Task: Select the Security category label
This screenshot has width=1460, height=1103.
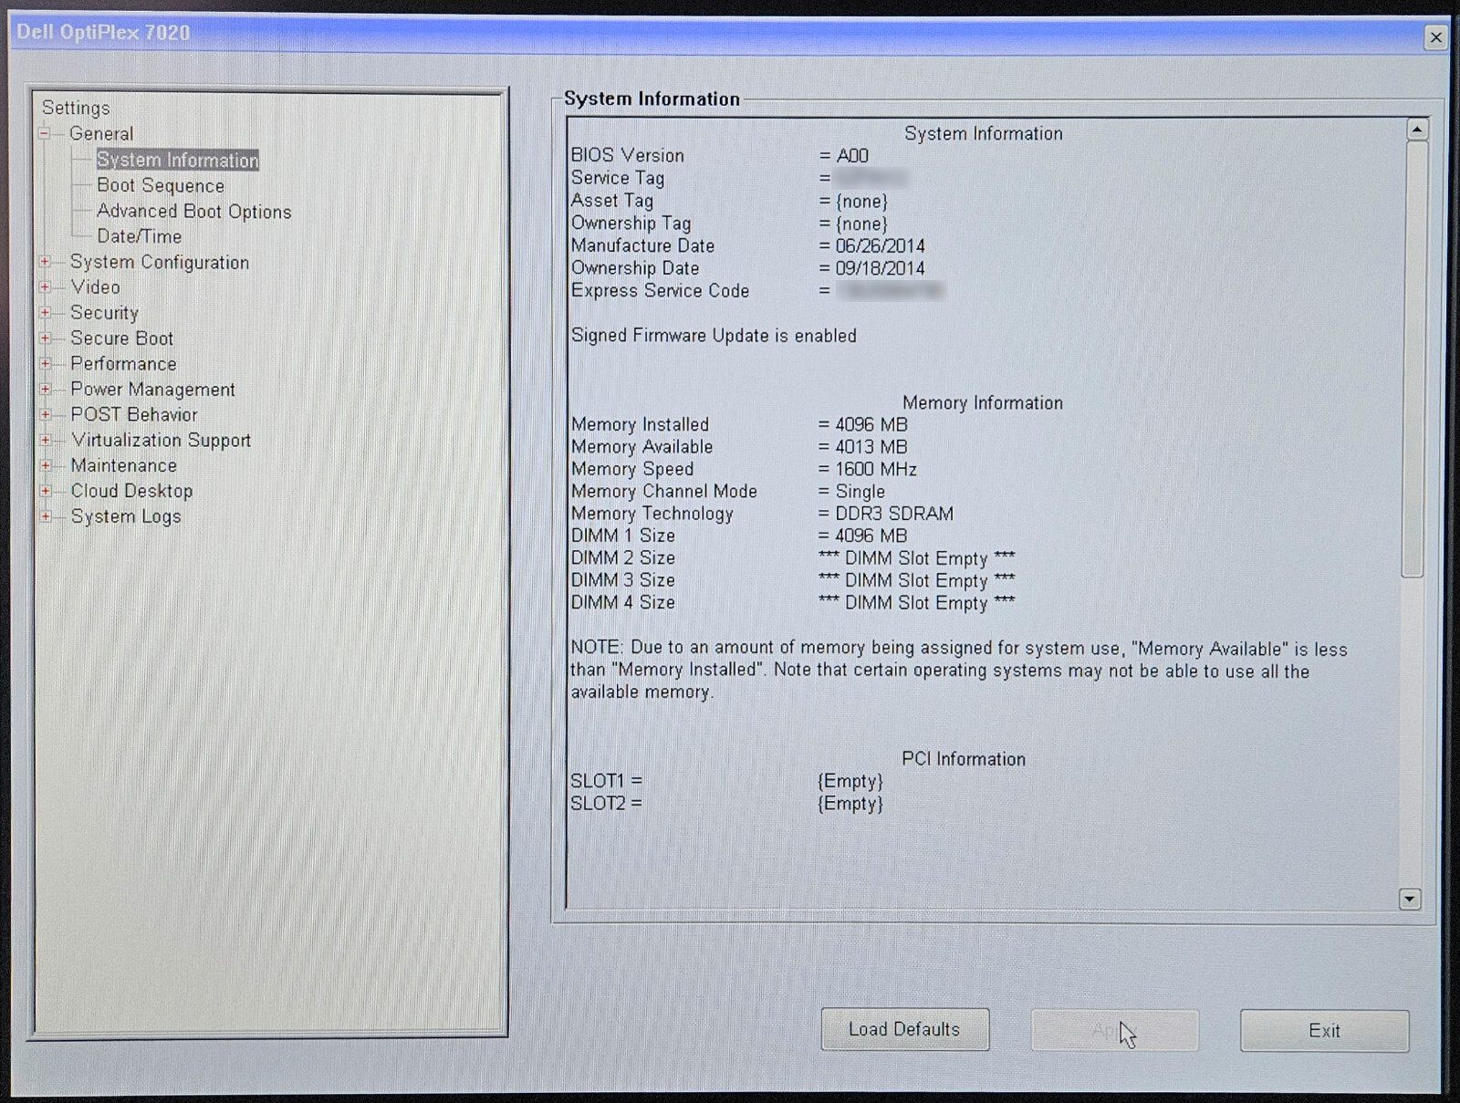Action: pos(104,313)
